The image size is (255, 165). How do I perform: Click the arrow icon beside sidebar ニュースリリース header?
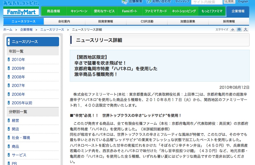9,42
